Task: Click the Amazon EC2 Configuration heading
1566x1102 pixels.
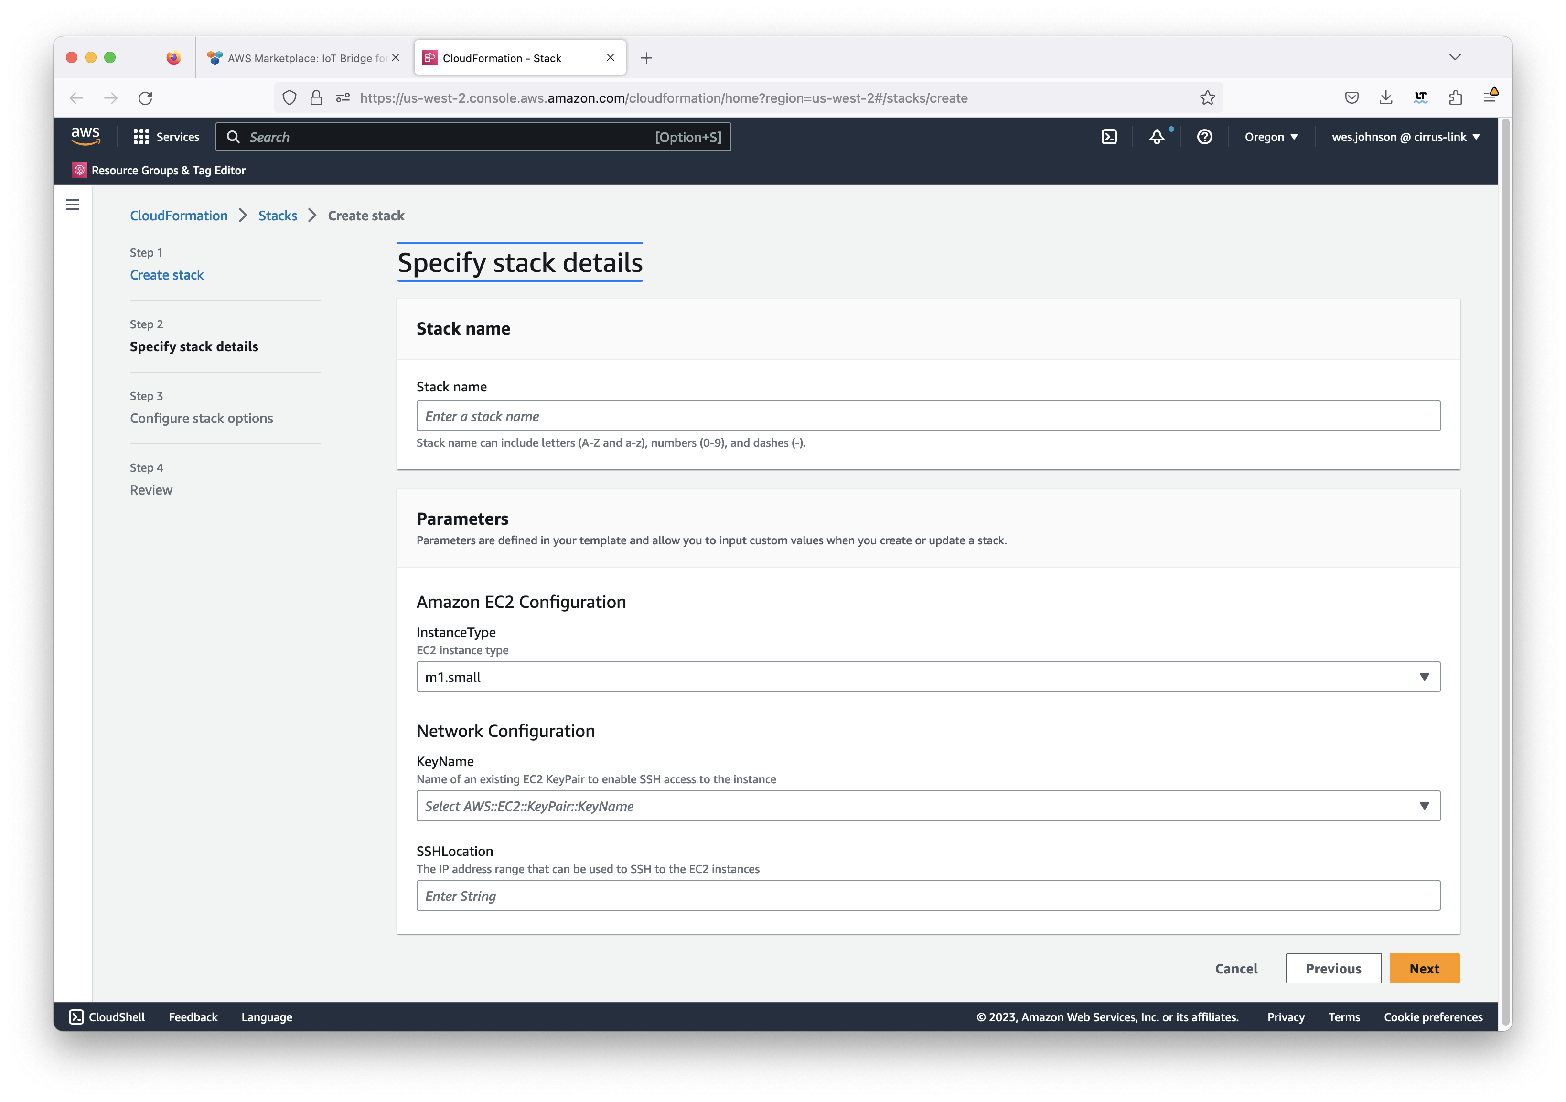Action: [521, 602]
